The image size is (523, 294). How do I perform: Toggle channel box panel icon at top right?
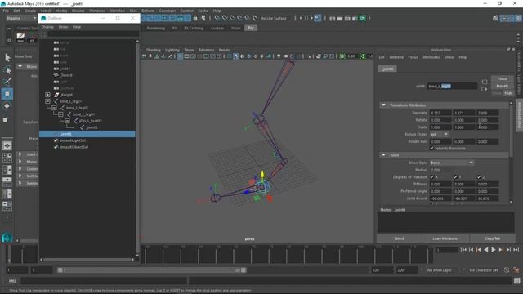pos(518,18)
